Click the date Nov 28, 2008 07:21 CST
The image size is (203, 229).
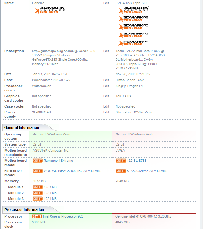134,74
